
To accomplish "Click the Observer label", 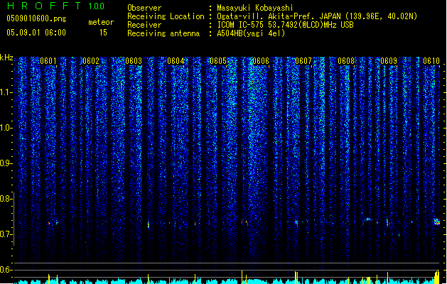I will point(144,8).
